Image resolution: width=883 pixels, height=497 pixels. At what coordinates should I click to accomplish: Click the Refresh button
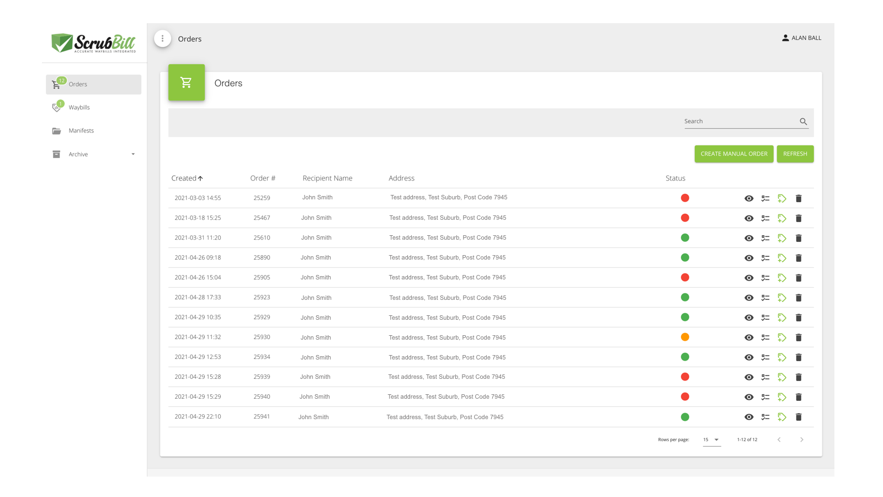(x=795, y=154)
